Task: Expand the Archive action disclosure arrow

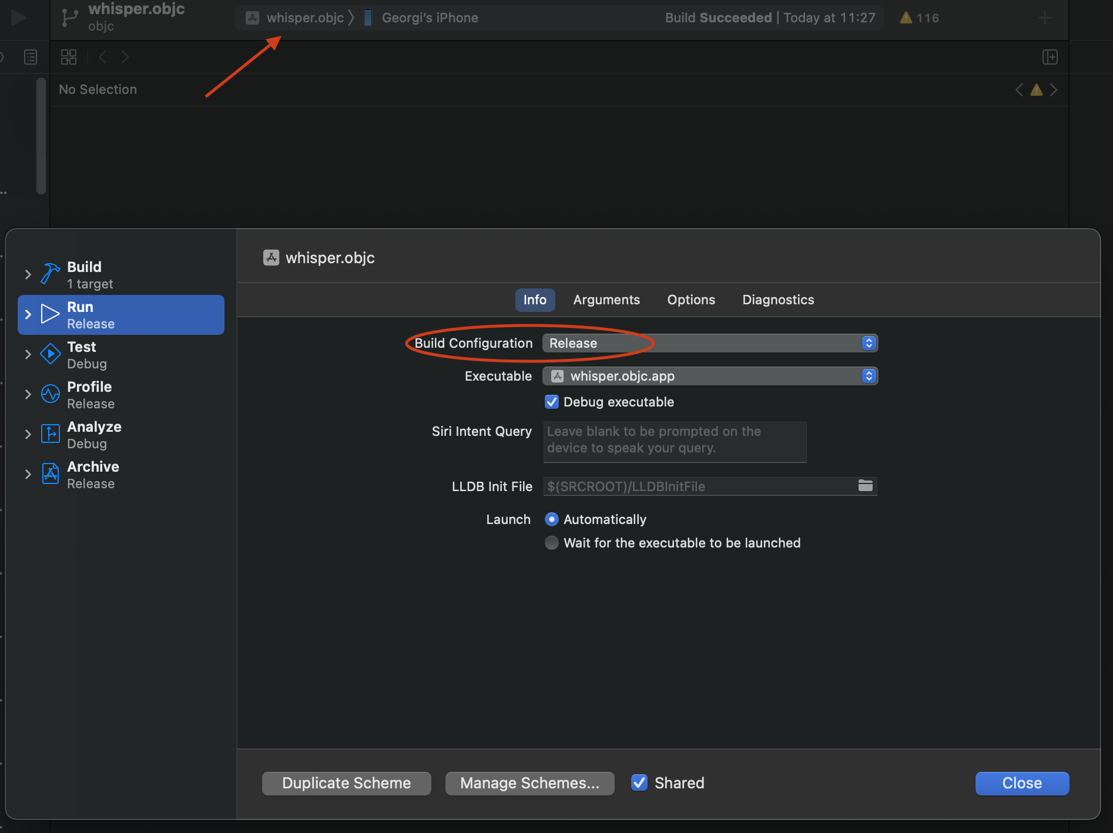Action: [28, 474]
